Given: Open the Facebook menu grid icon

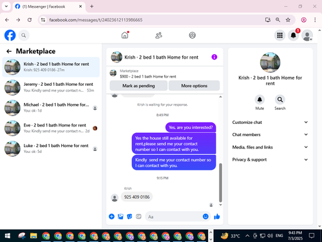Looking at the screenshot, I should (x=279, y=35).
